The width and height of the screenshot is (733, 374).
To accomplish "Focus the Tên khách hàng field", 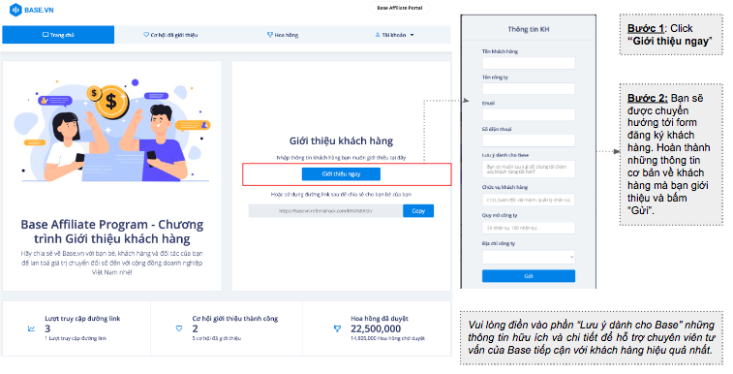I will (x=529, y=63).
